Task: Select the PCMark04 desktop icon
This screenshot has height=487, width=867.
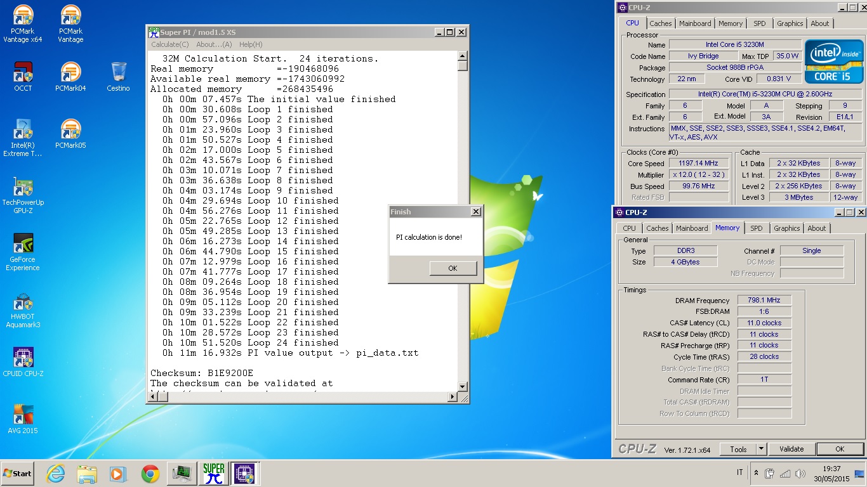Action: (x=70, y=77)
